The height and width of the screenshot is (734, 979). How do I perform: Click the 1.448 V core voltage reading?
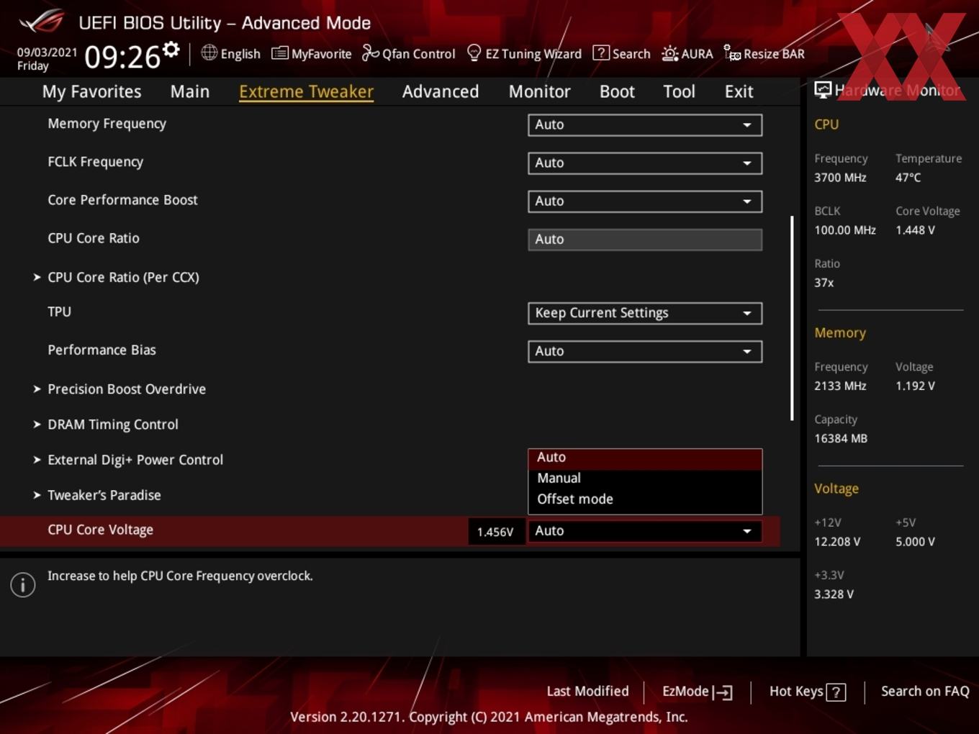[x=915, y=230]
